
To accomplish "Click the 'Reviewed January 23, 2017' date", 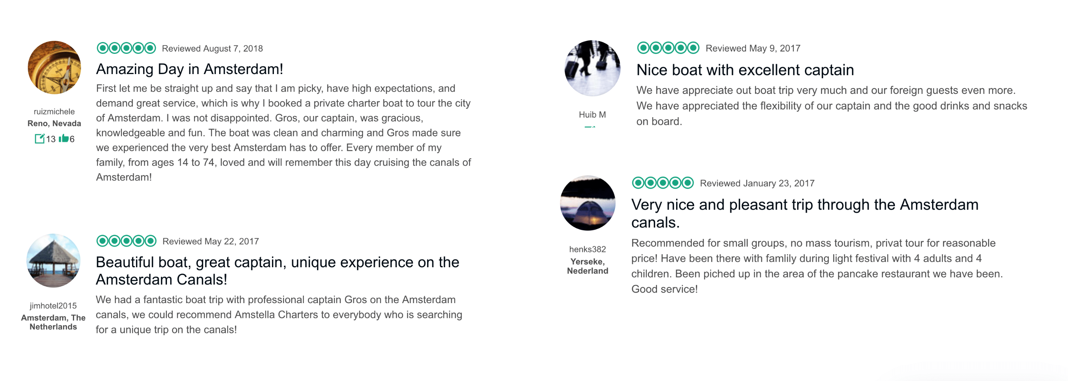I will click(x=757, y=183).
